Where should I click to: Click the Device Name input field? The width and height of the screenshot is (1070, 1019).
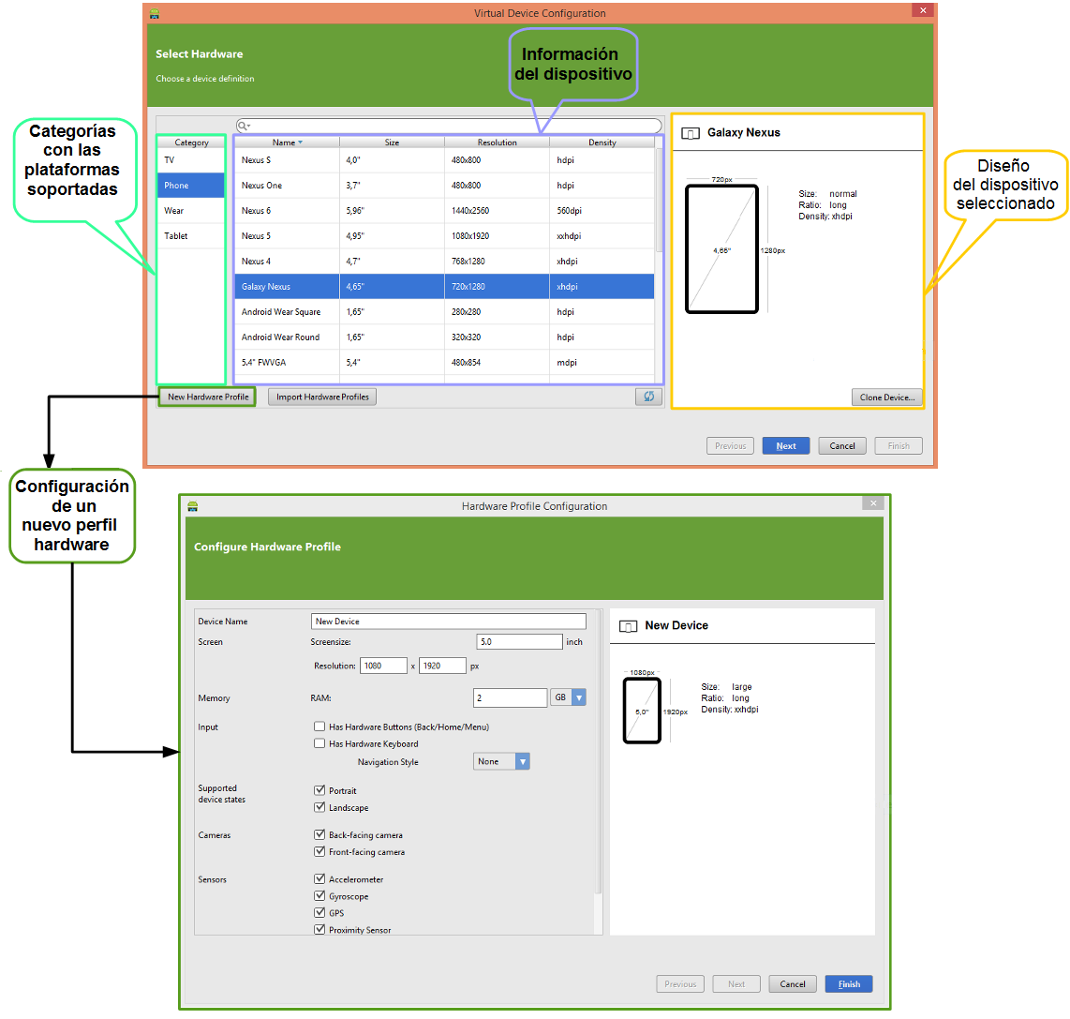(449, 621)
